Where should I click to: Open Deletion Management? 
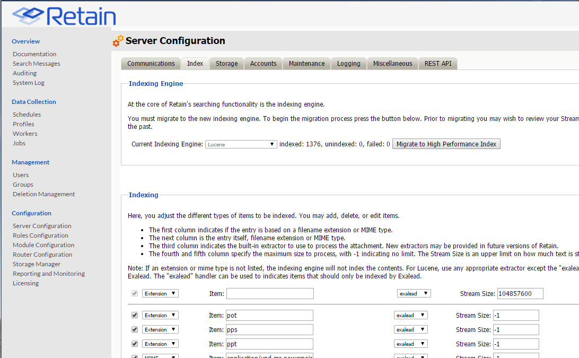[x=43, y=194]
